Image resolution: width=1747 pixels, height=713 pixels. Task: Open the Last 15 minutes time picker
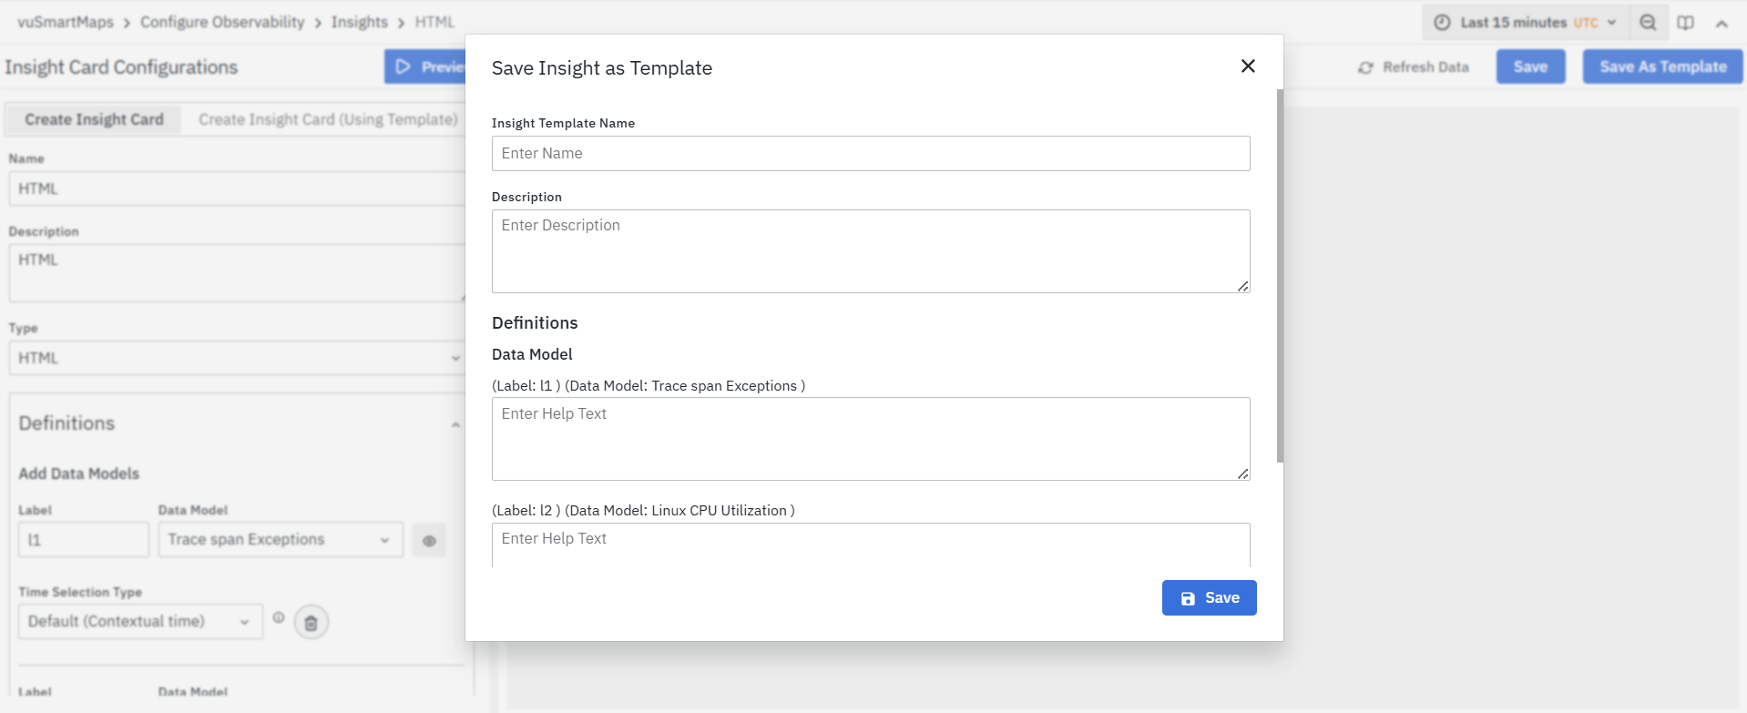pos(1524,23)
